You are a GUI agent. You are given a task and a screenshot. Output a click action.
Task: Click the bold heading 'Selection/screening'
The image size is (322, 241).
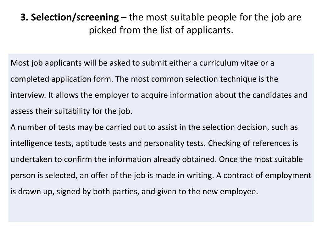tap(75, 18)
